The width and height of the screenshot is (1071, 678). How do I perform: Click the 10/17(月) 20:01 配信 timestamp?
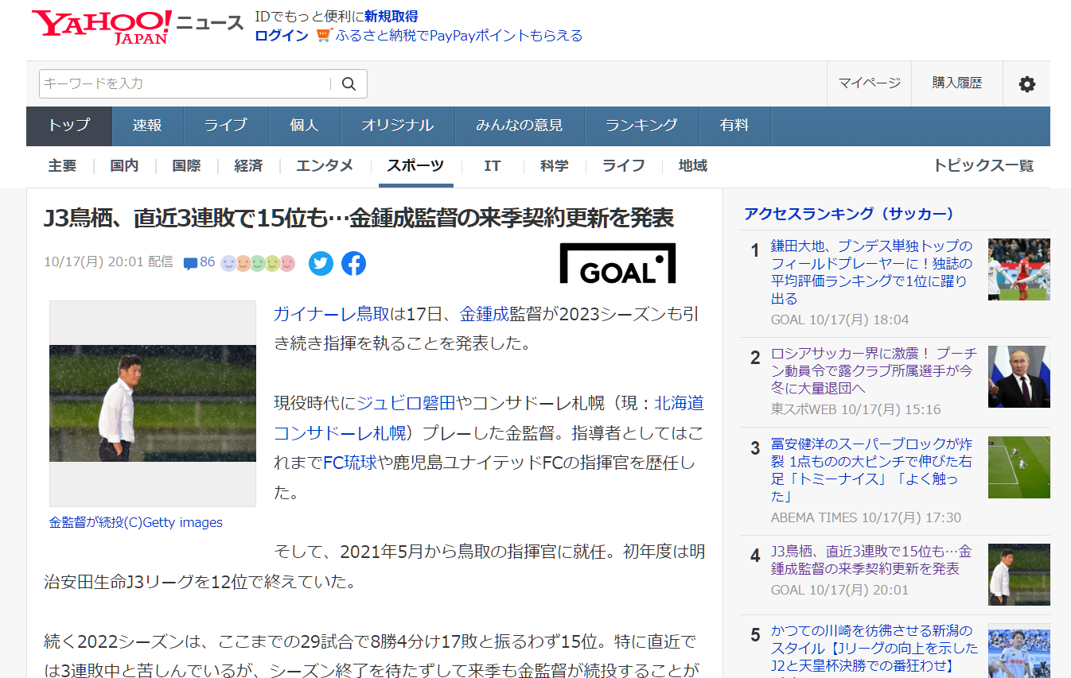pos(108,262)
